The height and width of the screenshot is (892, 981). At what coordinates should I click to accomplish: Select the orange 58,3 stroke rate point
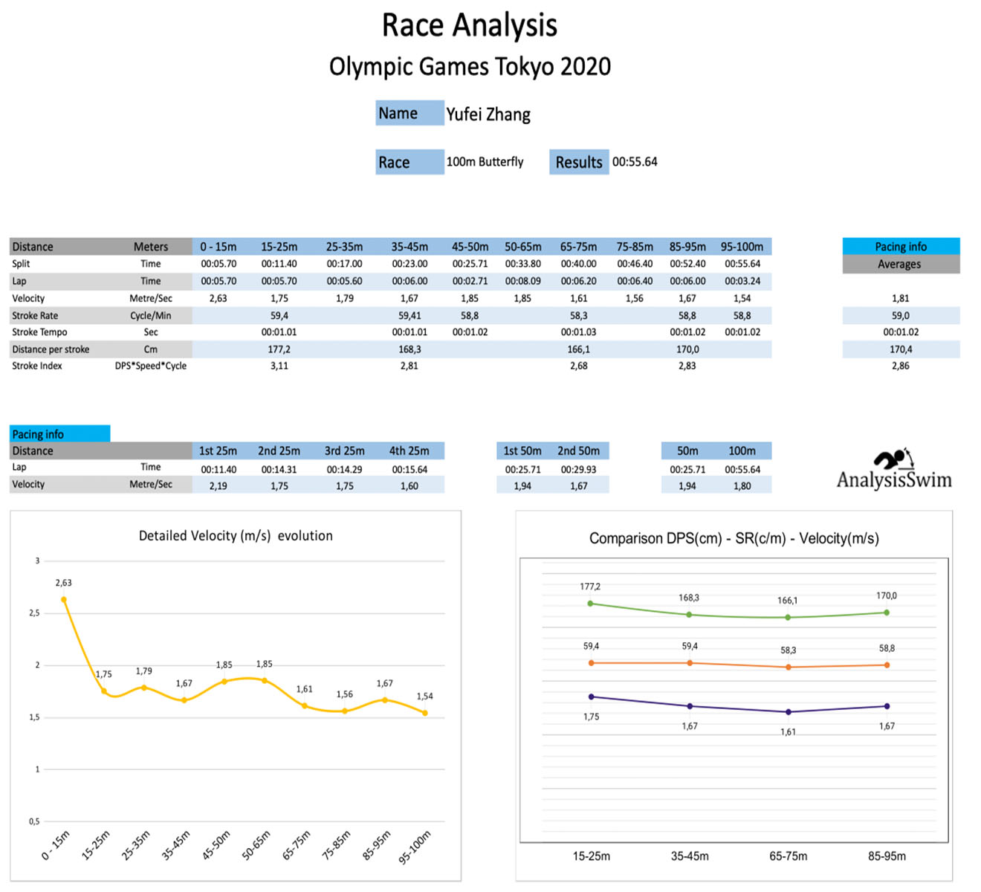788,667
